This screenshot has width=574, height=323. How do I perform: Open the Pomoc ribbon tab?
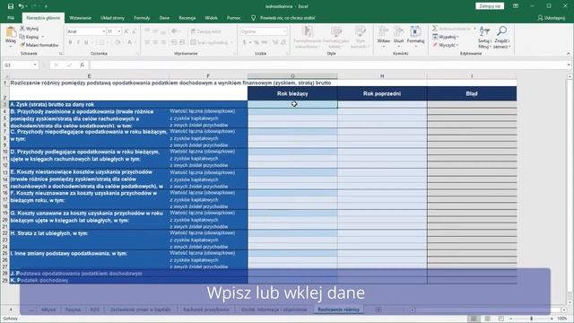[233, 18]
